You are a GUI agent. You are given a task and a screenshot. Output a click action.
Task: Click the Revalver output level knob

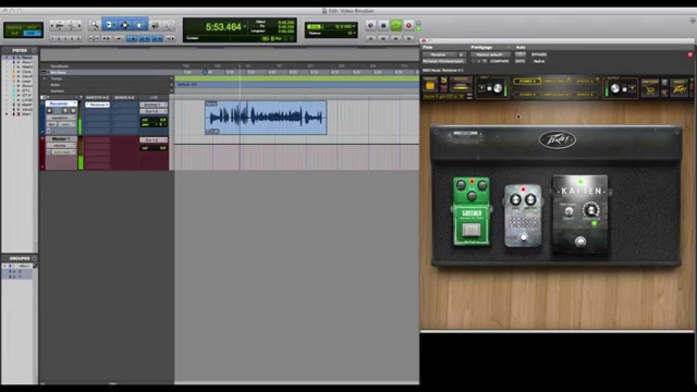click(x=615, y=88)
